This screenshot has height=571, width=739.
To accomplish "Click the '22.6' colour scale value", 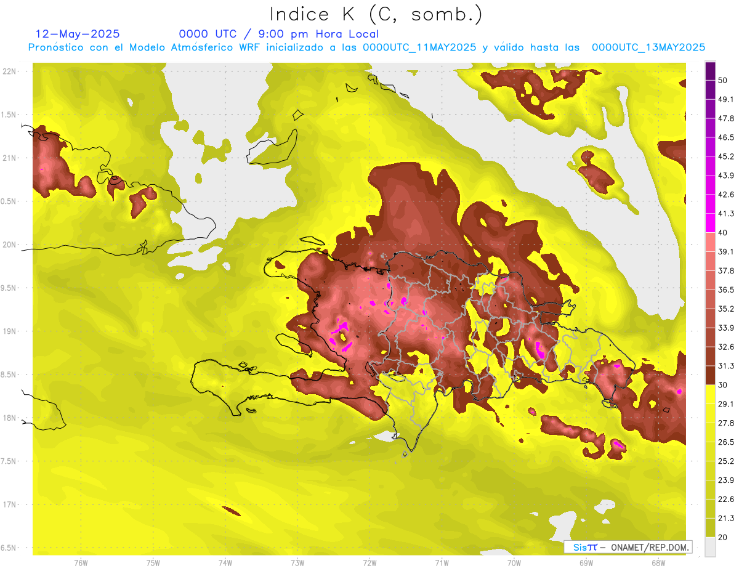I will [726, 499].
